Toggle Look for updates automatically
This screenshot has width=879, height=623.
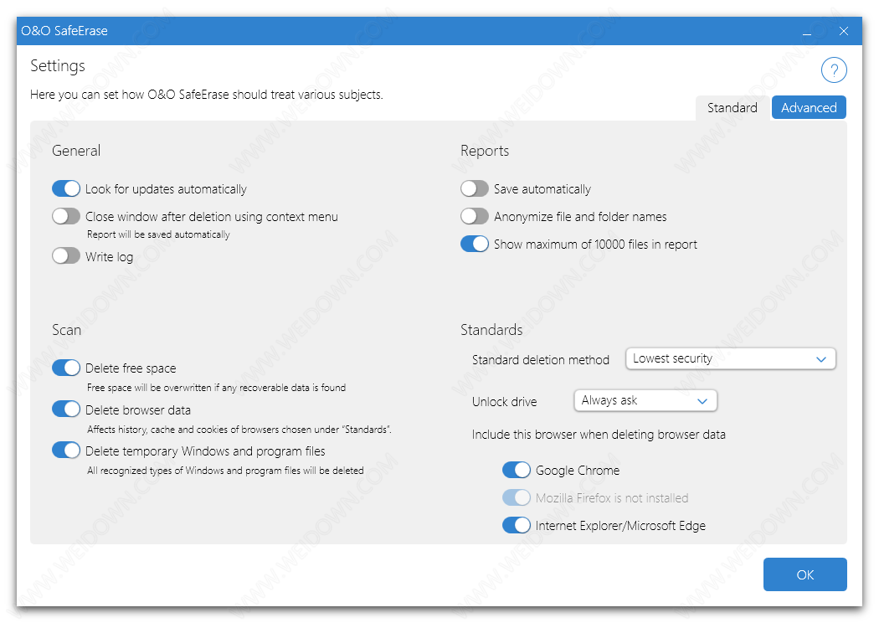point(66,189)
